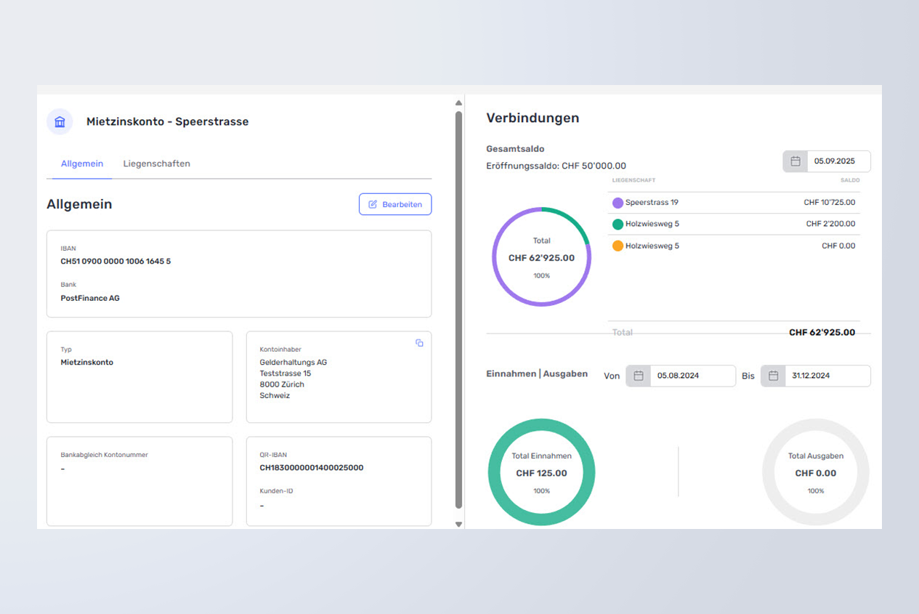Viewport: 919px width, 614px height.
Task: Click the pencil icon in Bearbeiten button
Action: point(373,204)
